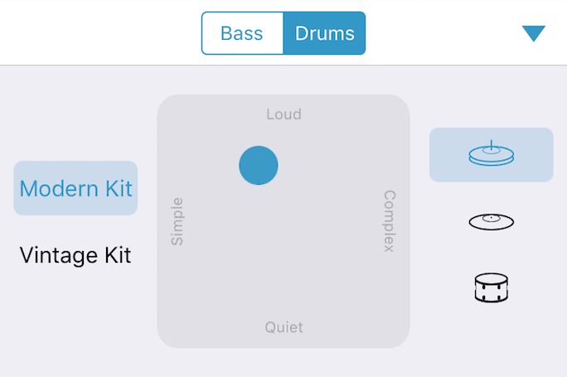
Task: Switch to the Drums tab
Action: tap(324, 33)
